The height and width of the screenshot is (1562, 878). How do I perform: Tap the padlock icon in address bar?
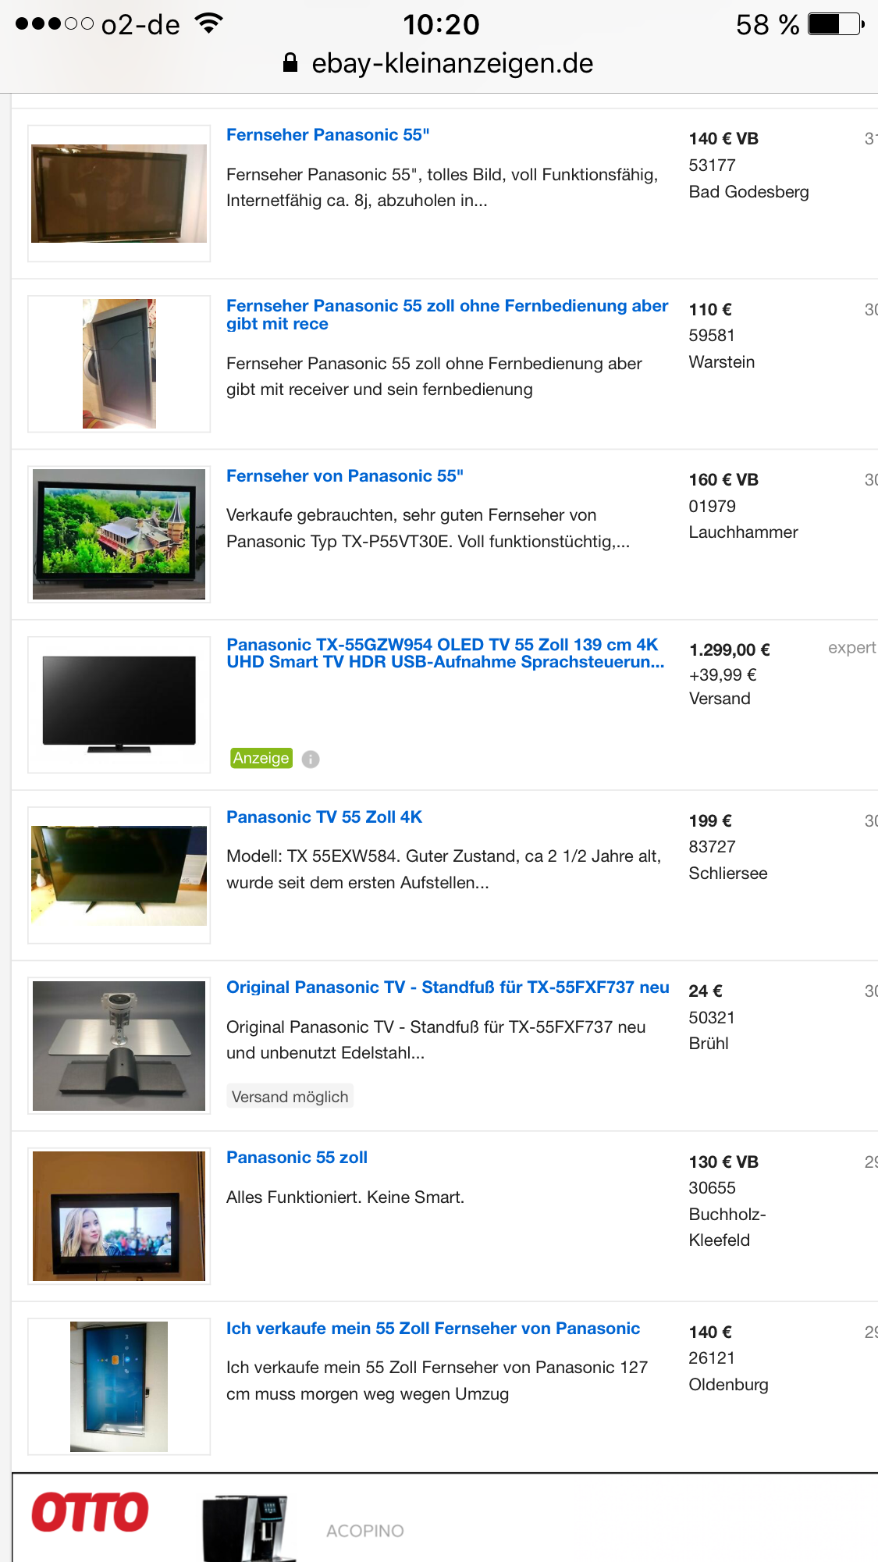pos(290,62)
